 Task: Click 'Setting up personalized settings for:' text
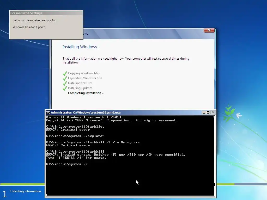[34, 20]
